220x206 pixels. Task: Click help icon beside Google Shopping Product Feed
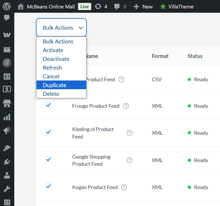pos(130,160)
